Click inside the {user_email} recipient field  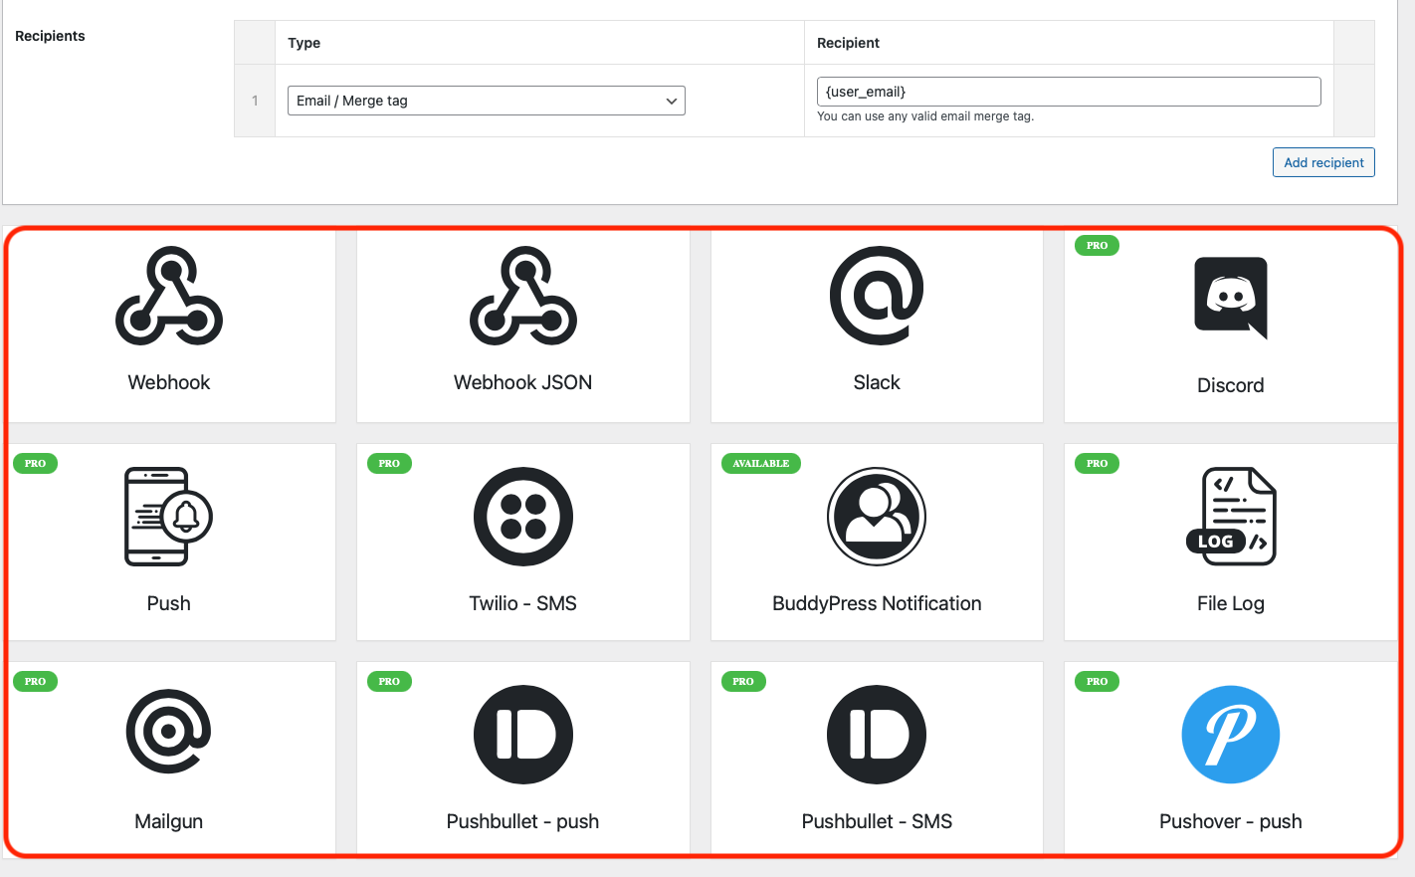(x=1069, y=91)
